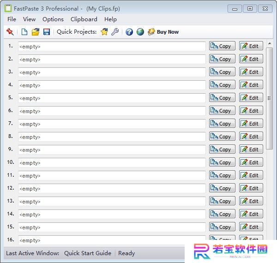Open Quick Projects favorites star icon

click(x=104, y=32)
